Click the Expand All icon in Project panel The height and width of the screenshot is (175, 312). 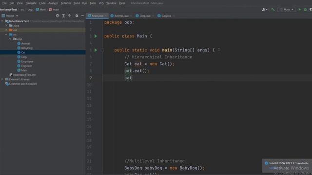63,16
